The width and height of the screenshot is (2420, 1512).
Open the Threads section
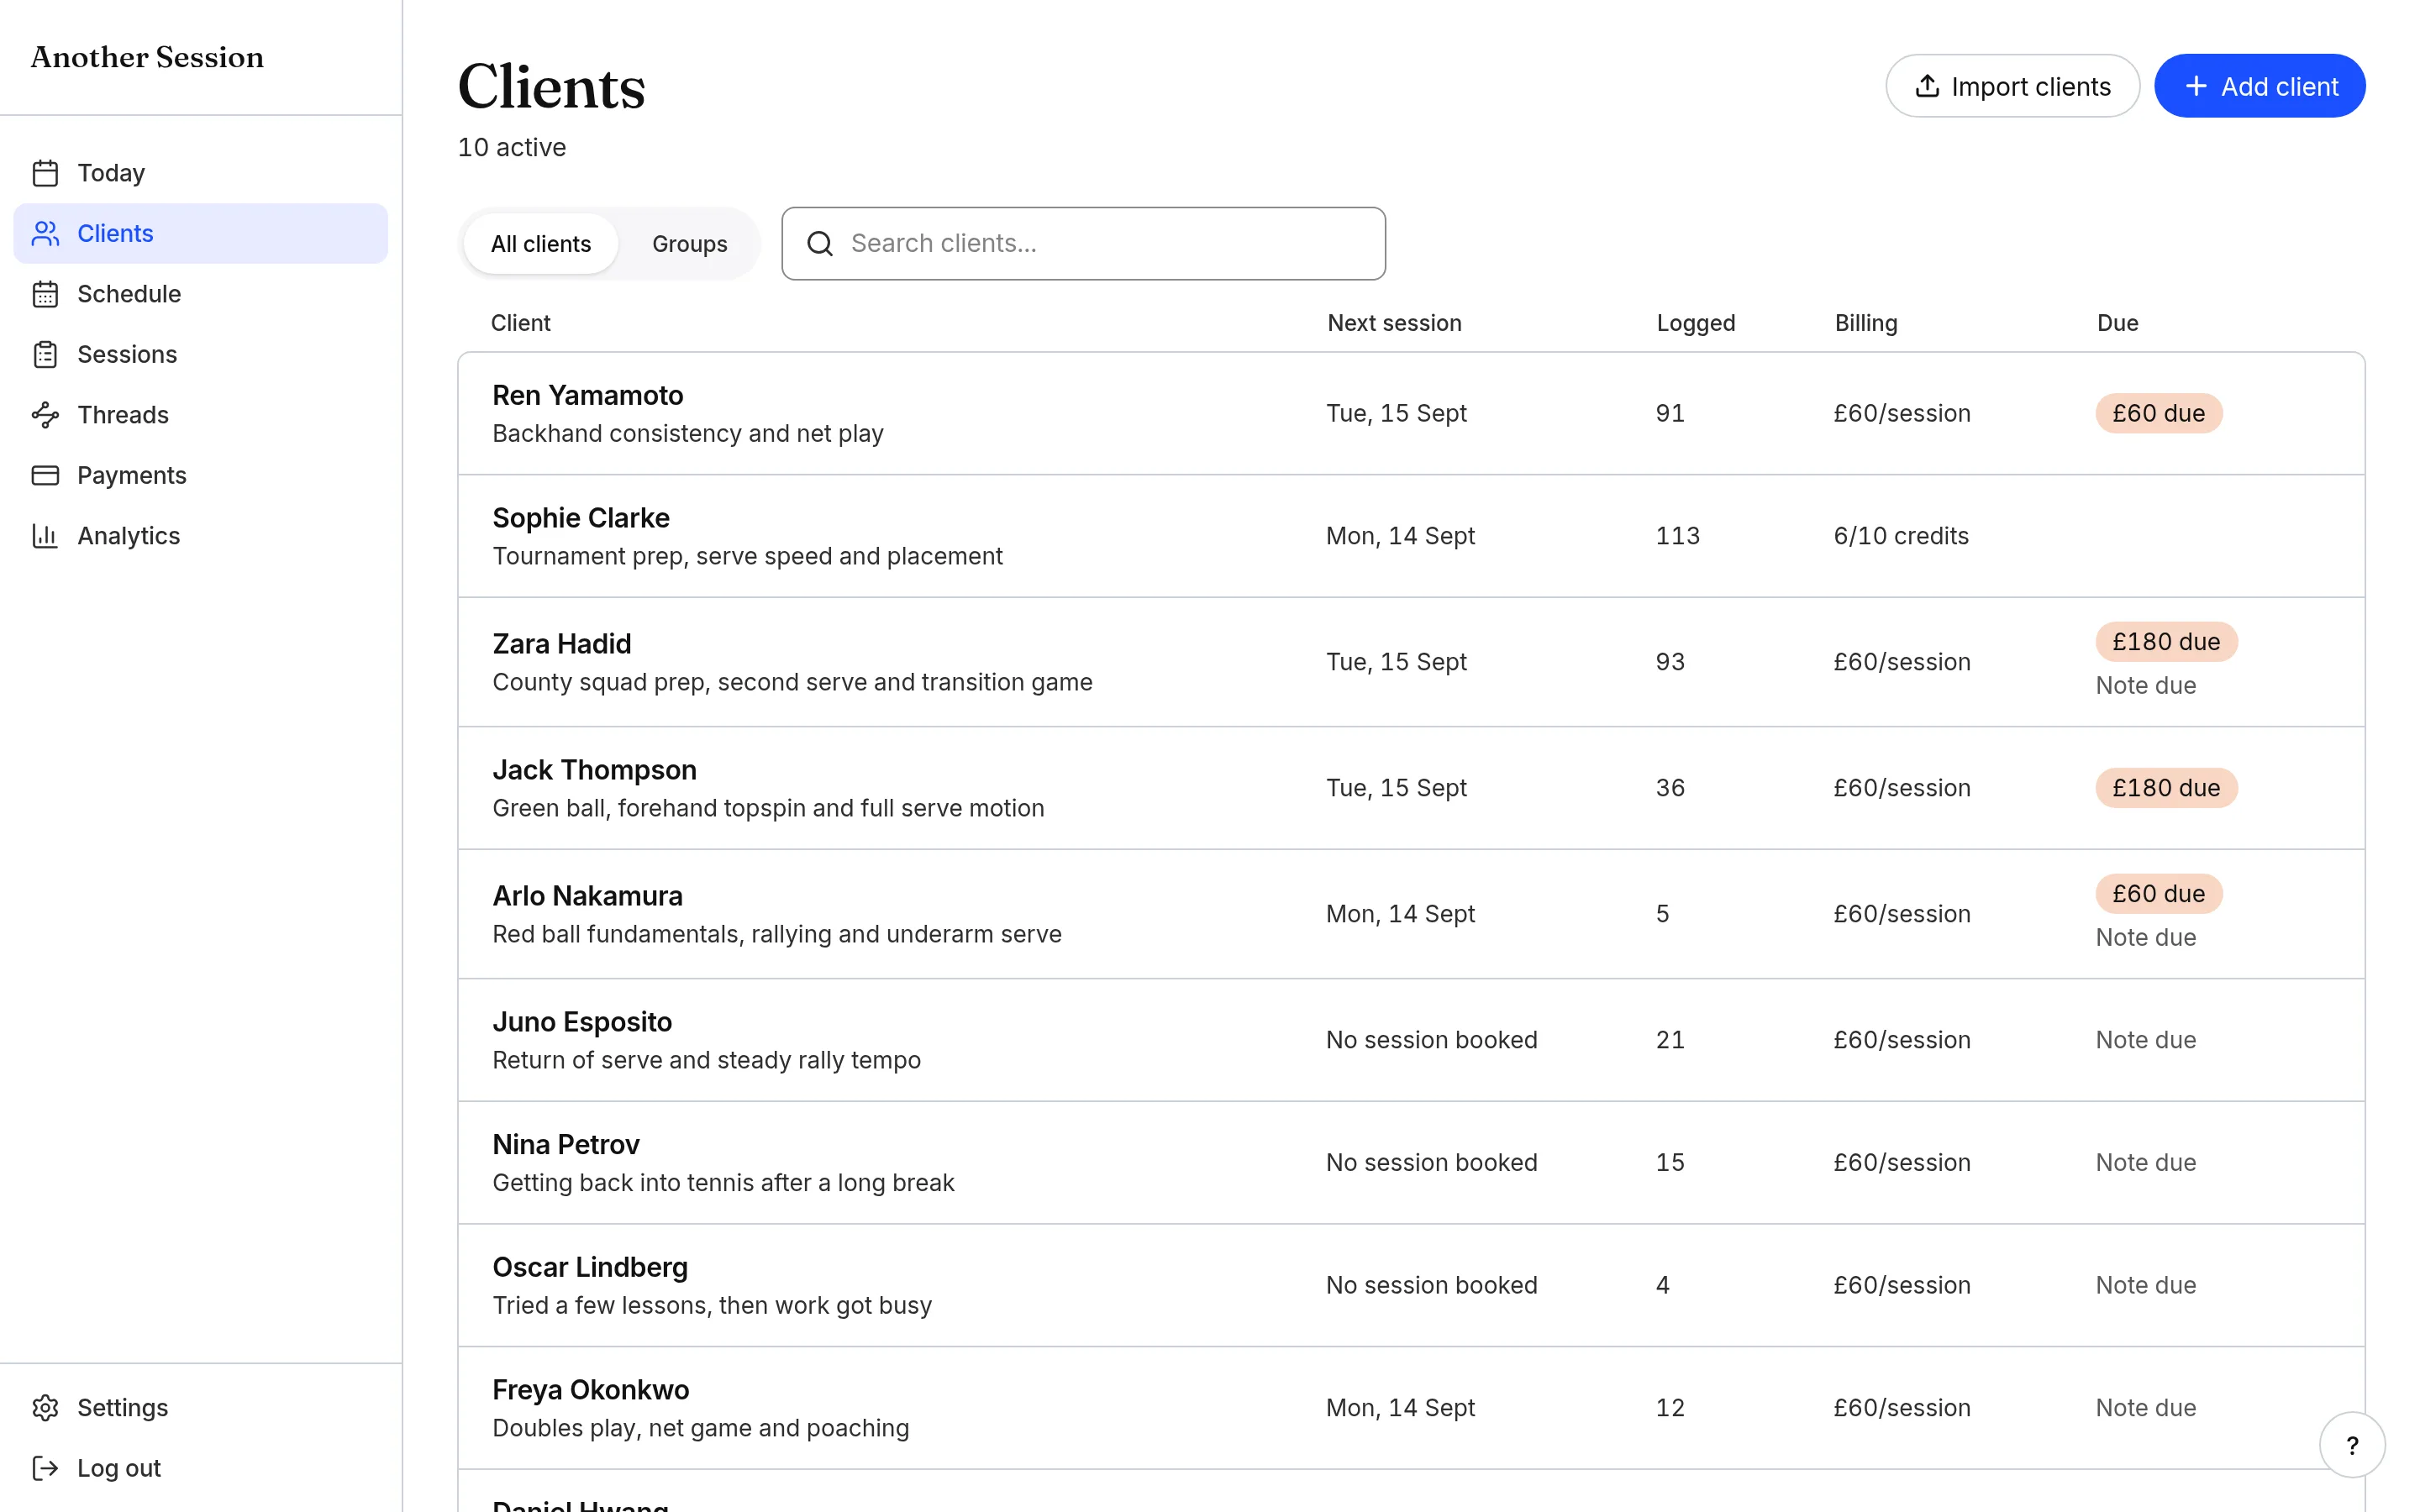tap(200, 415)
